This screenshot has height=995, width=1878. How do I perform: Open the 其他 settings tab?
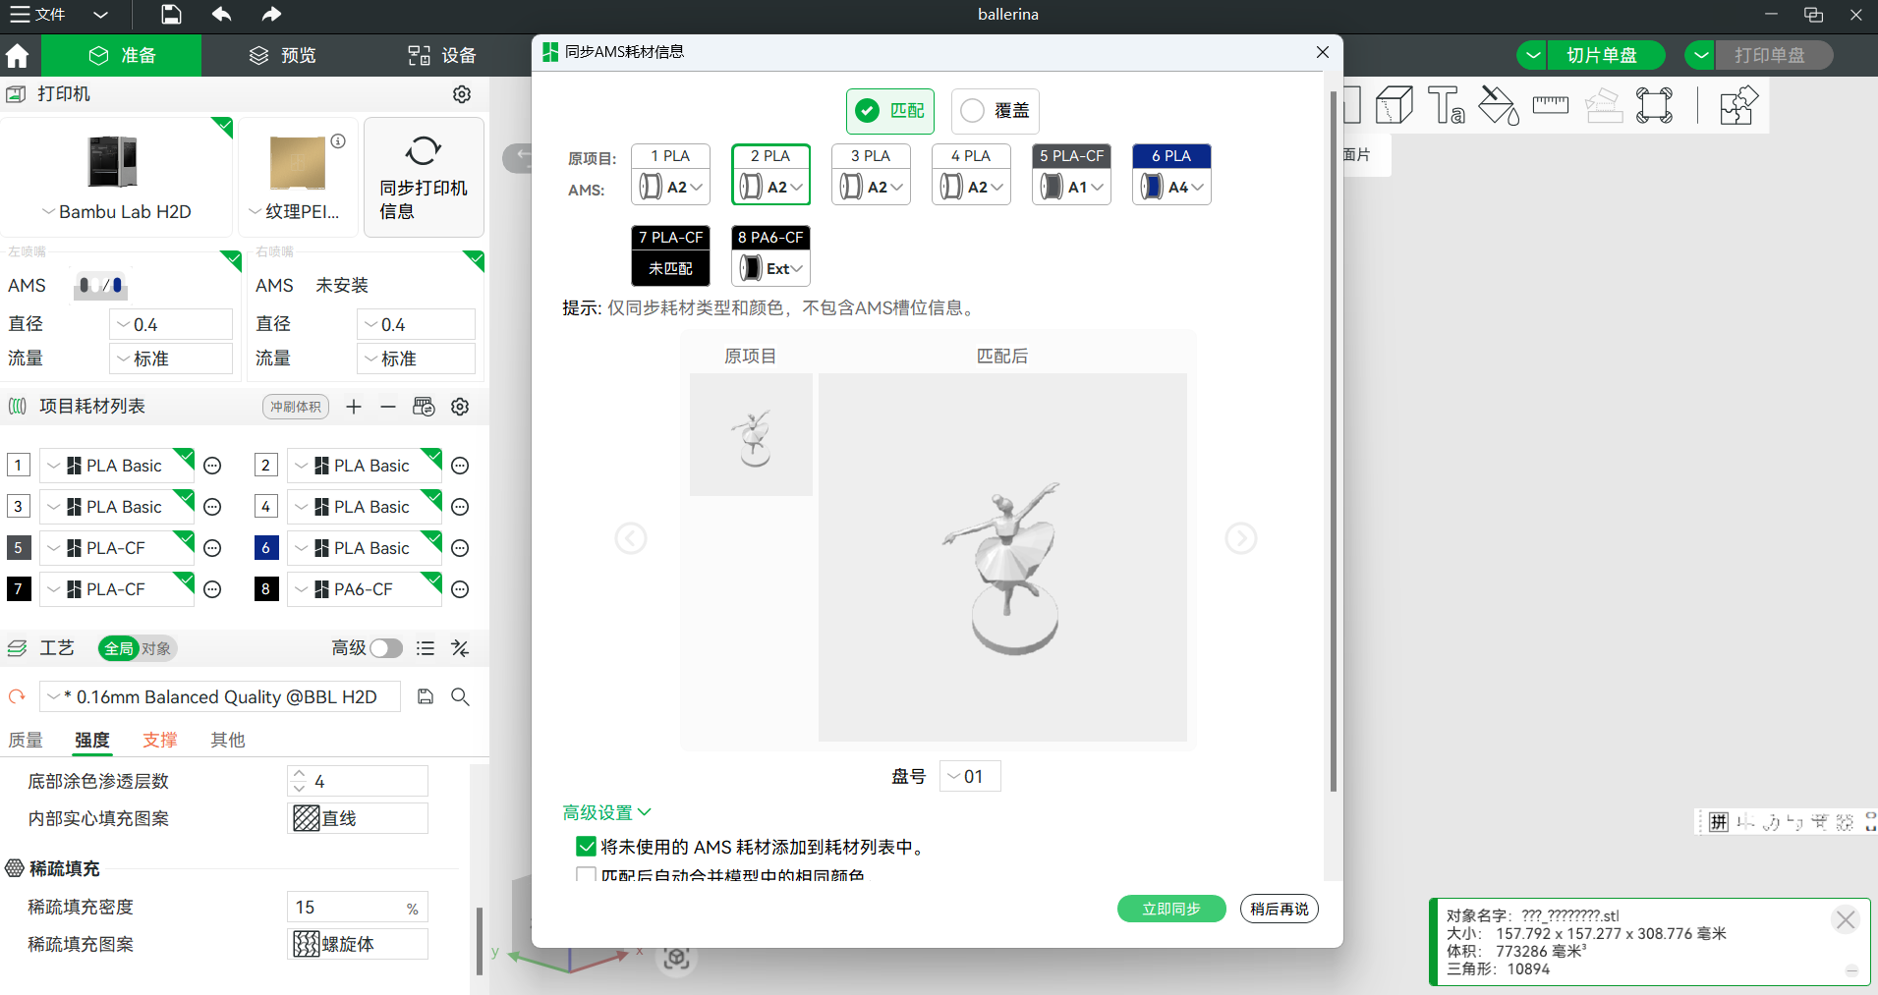(x=228, y=740)
